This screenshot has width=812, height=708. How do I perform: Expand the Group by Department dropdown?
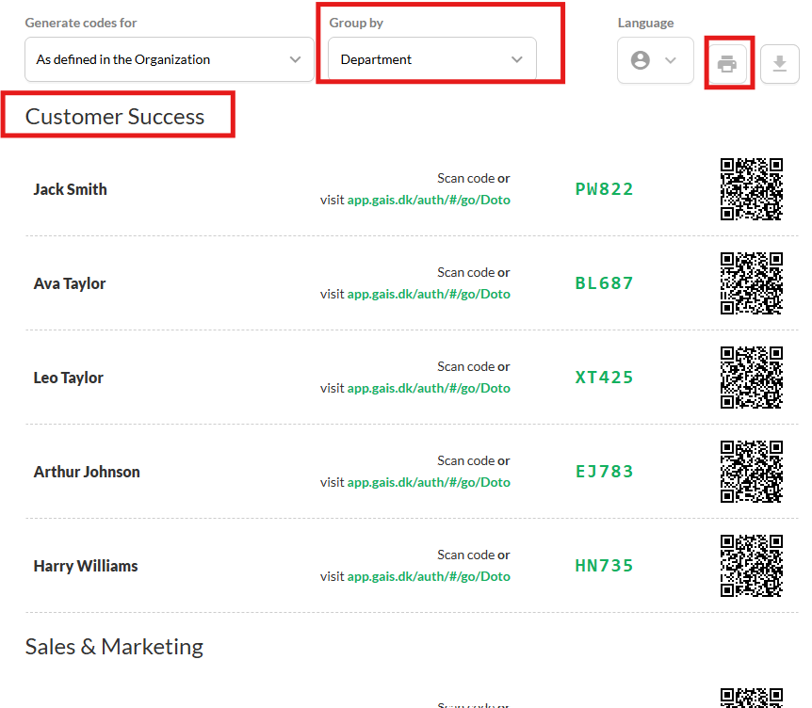[x=432, y=59]
